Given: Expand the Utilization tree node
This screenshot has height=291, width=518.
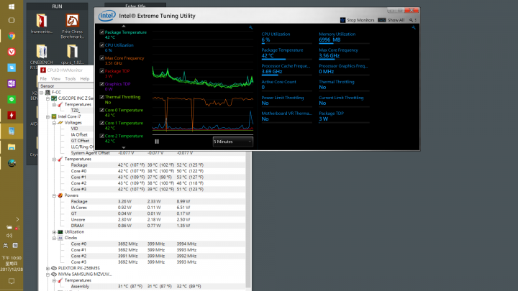Looking at the screenshot, I should click(x=54, y=232).
